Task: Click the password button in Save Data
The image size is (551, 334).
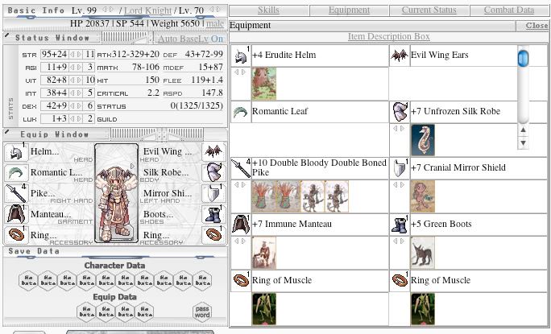Action: coord(202,311)
